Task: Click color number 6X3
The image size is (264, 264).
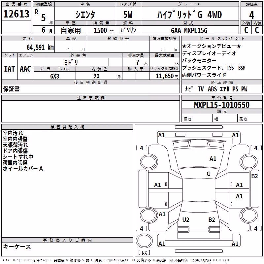Action: [x=54, y=76]
